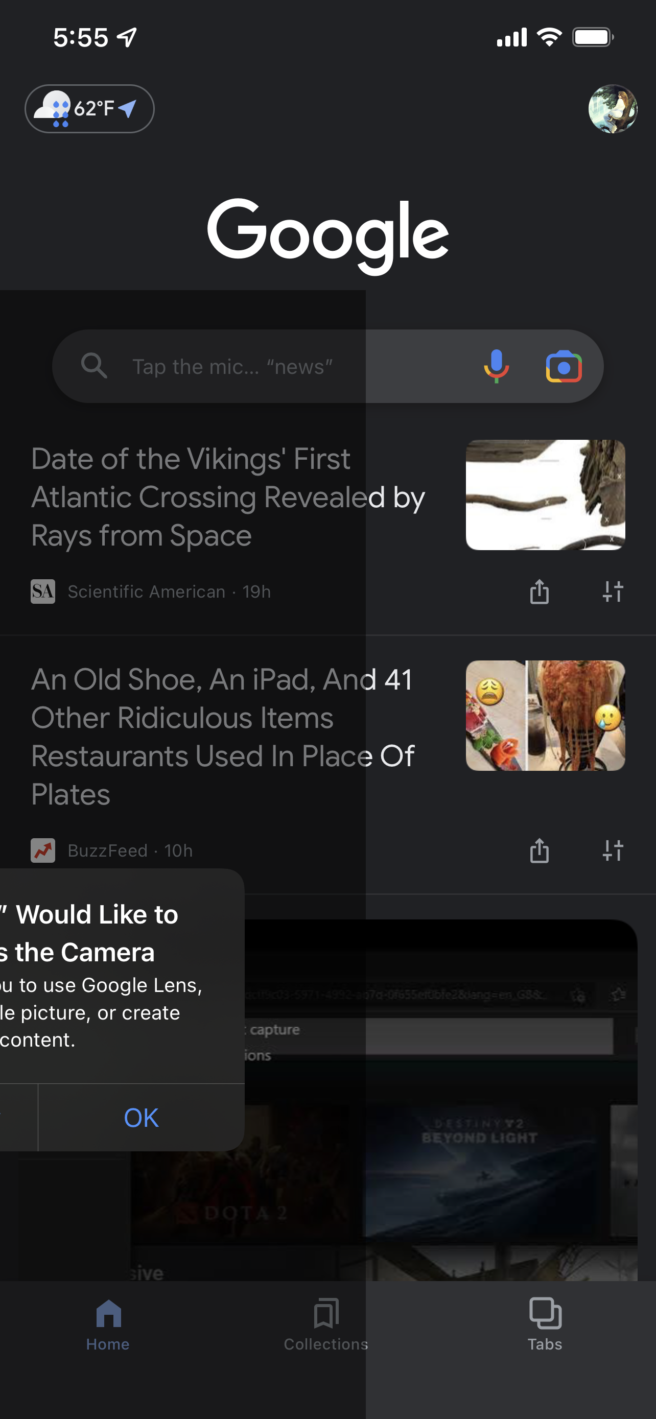The image size is (656, 1419).
Task: Open the account profile avatar
Action: [613, 108]
